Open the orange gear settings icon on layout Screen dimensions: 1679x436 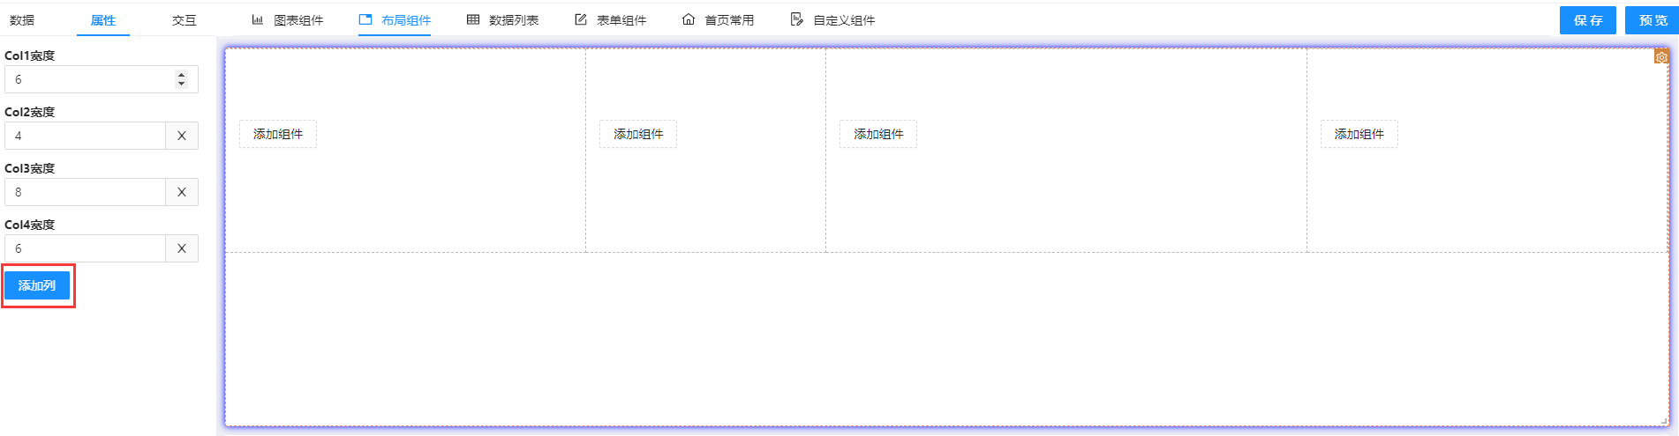(1661, 56)
